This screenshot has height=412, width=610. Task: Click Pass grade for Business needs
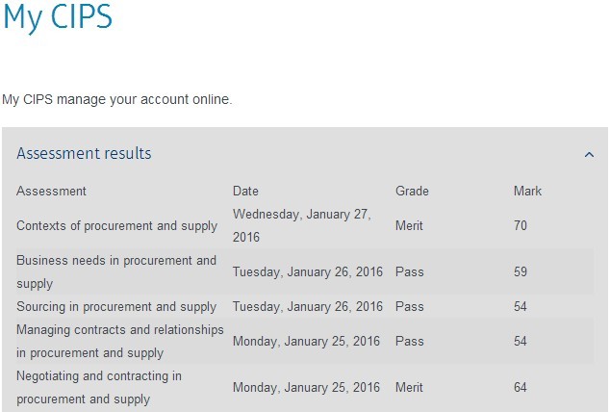(x=409, y=272)
